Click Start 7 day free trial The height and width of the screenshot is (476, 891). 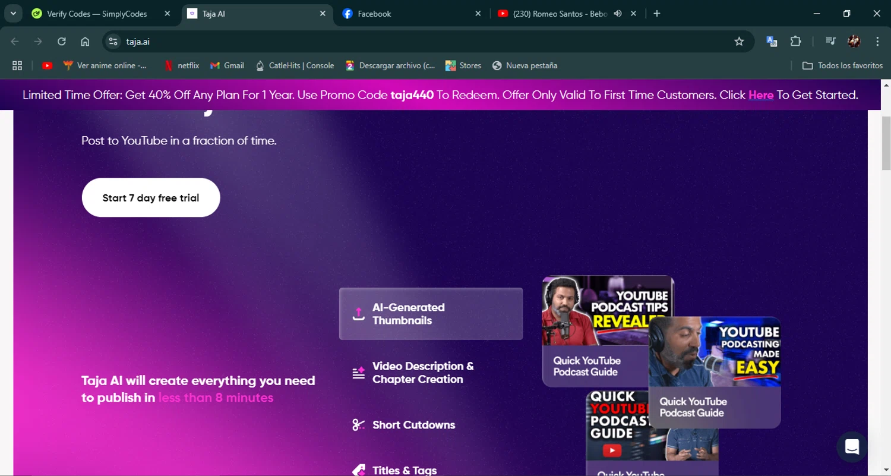[x=151, y=197]
